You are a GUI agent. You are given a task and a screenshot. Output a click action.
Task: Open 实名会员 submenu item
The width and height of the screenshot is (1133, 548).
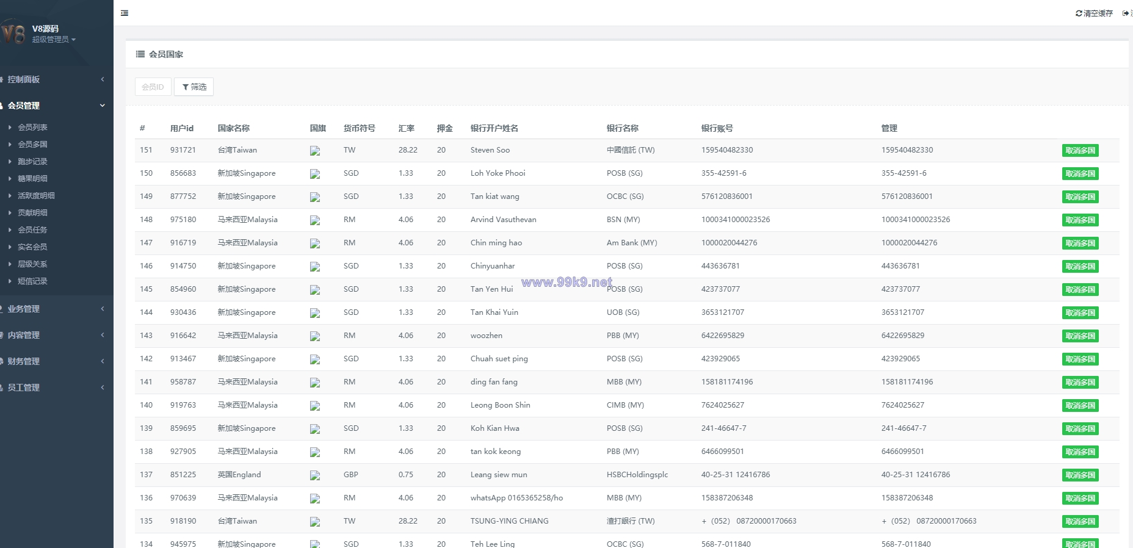pos(32,247)
